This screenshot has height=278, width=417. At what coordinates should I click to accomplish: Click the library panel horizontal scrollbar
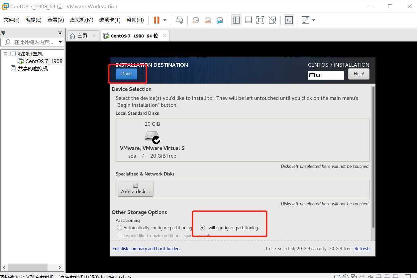coord(28,267)
